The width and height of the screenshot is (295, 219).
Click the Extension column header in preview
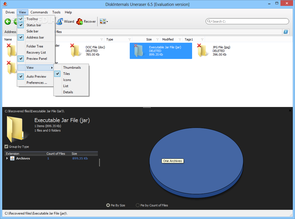coord(12,154)
